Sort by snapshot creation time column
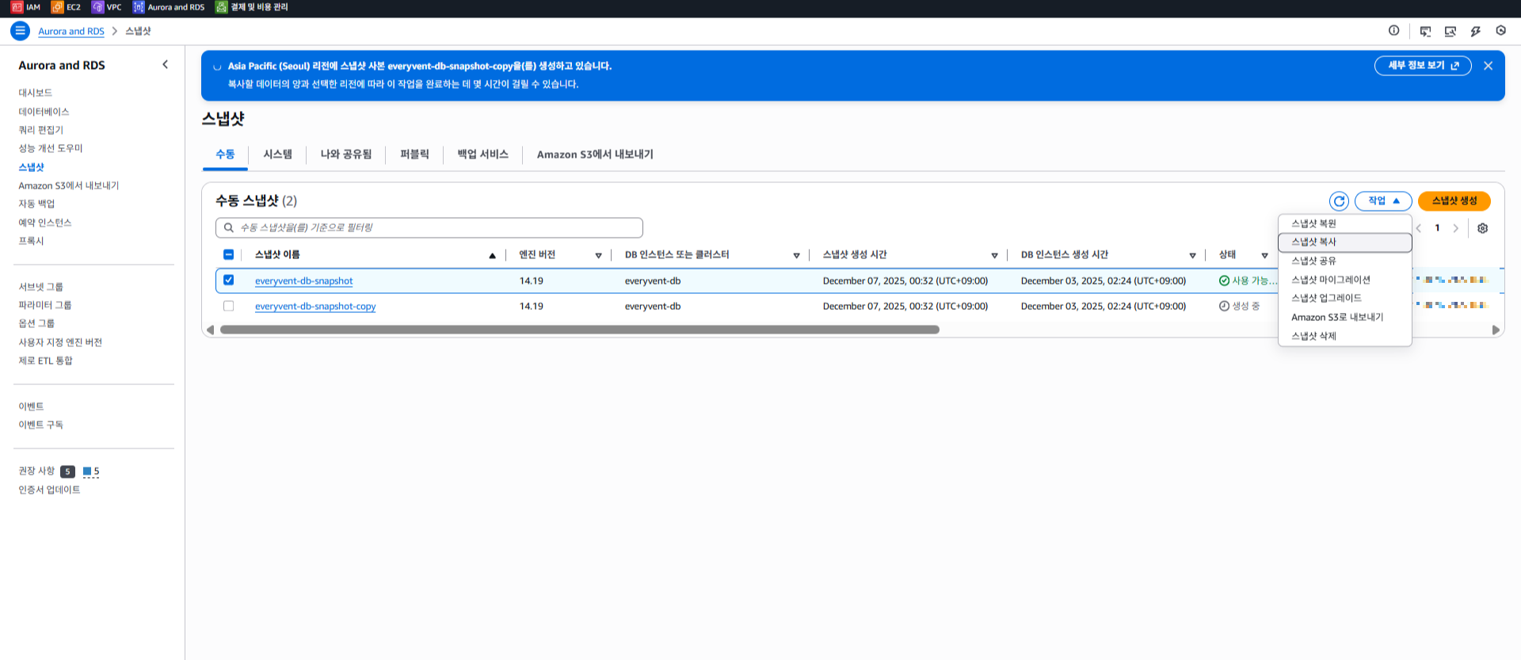The image size is (1521, 660). click(x=994, y=255)
